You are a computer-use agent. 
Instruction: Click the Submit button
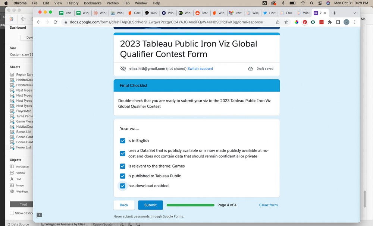(x=150, y=205)
